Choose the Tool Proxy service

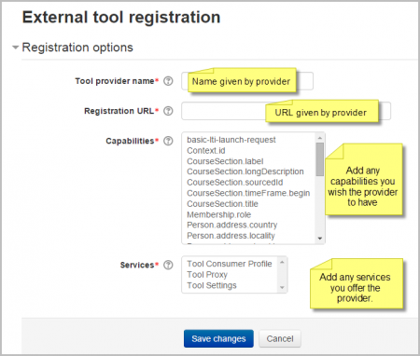(207, 275)
